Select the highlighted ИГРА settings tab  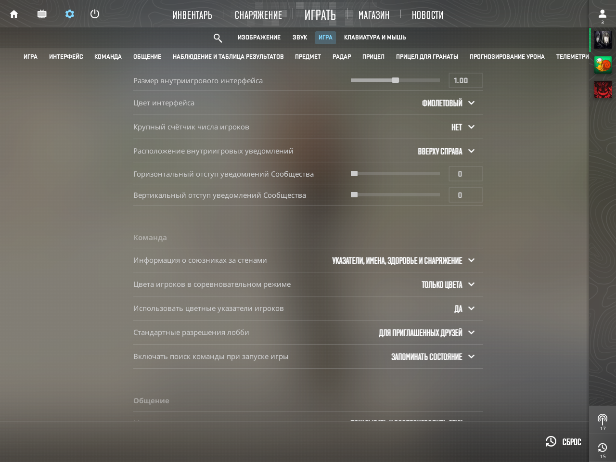[x=325, y=38]
